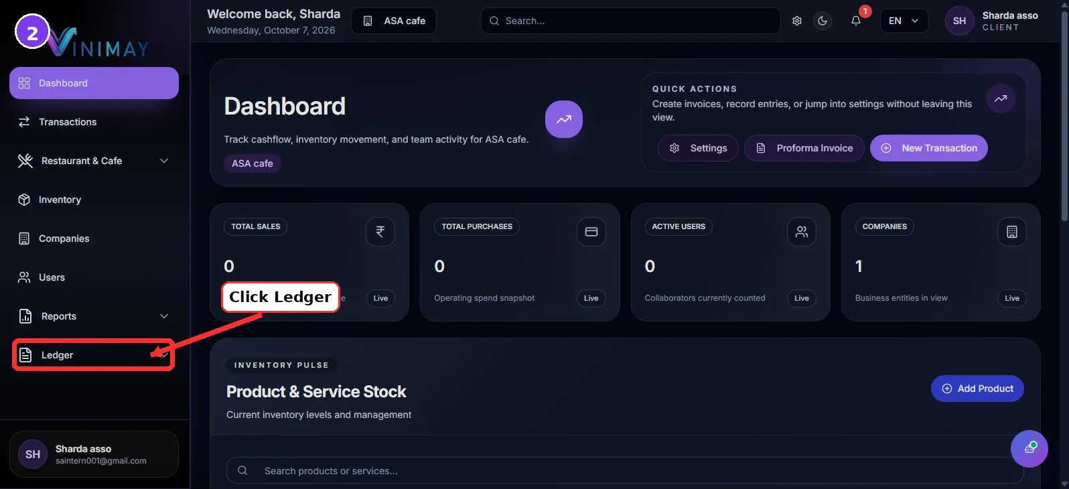Open Settings from Quick Actions
The width and height of the screenshot is (1069, 489).
coord(698,148)
